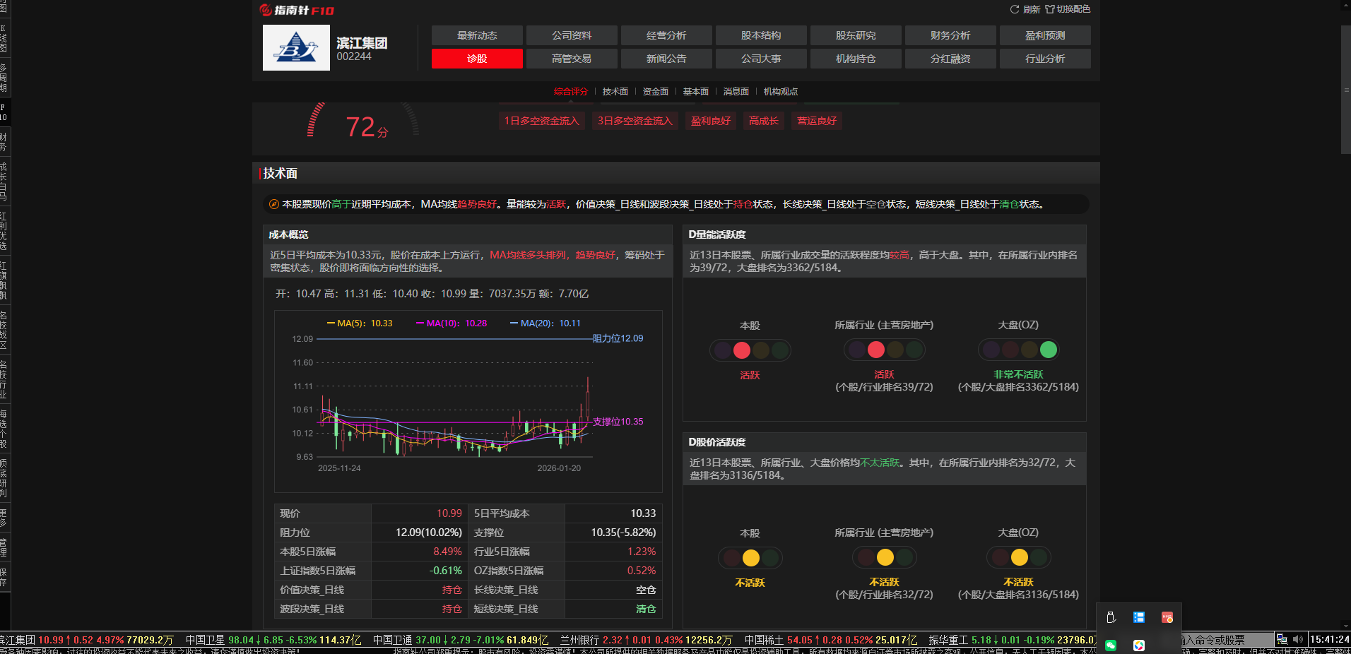This screenshot has height=654, width=1351.
Task: Switch to the 新闻公告 tab
Action: (666, 59)
